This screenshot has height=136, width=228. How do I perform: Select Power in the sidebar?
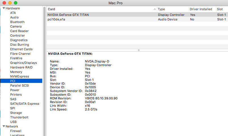15,90
